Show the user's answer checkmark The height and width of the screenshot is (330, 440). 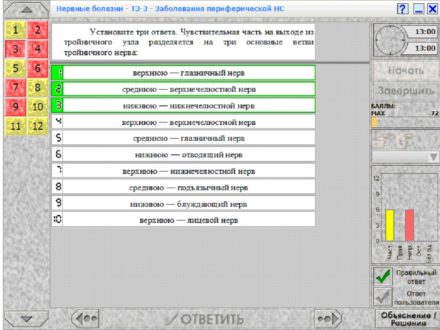click(x=383, y=297)
